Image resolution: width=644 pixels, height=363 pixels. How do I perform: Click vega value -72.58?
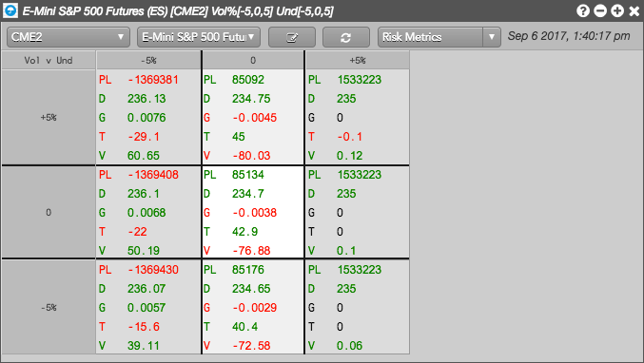251,345
